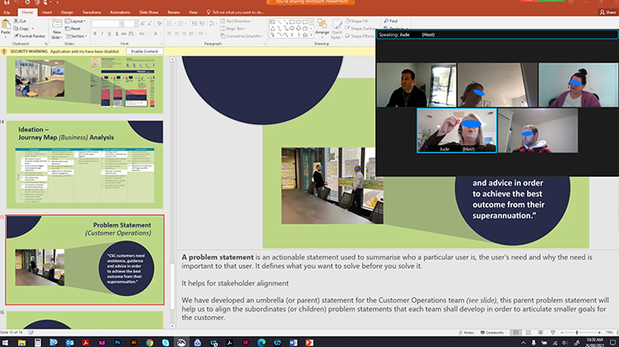Toggle numbered list

[x=181, y=23]
